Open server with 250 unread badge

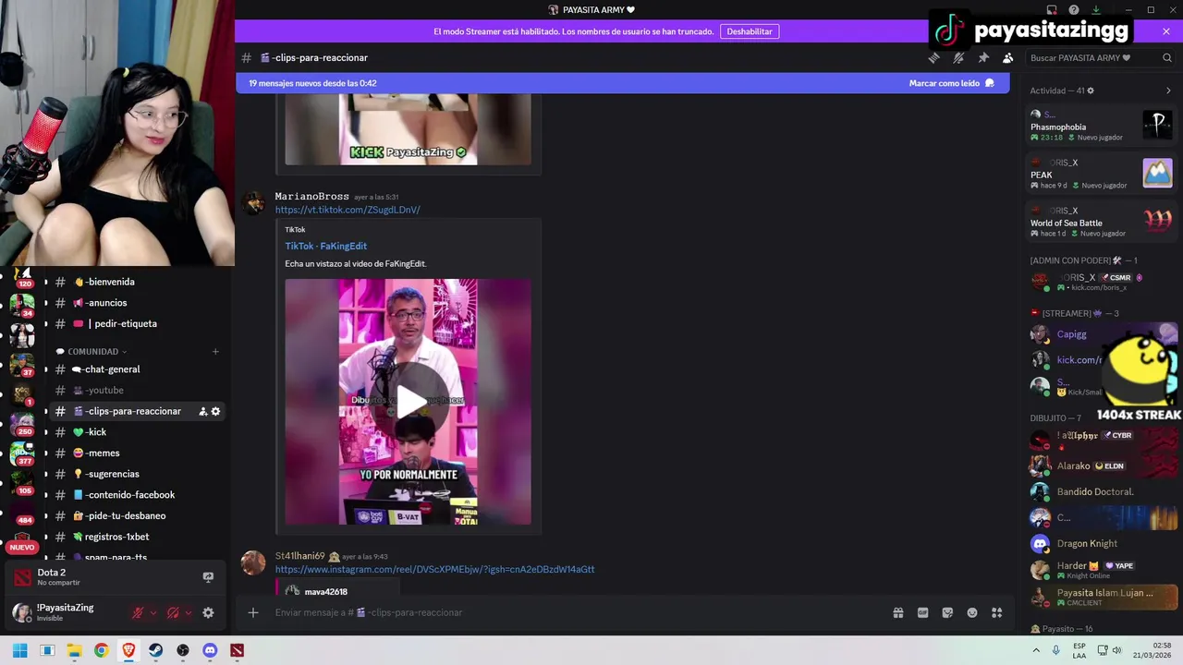pyautogui.click(x=22, y=422)
